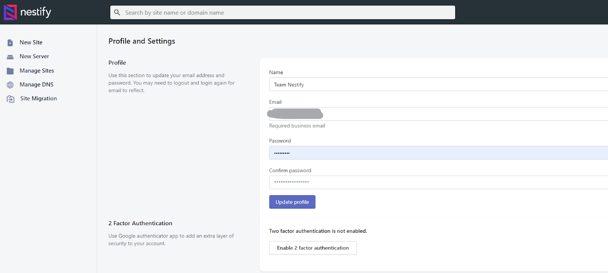Click the 2 Factor Authentication heading
The width and height of the screenshot is (608, 273).
point(140,223)
